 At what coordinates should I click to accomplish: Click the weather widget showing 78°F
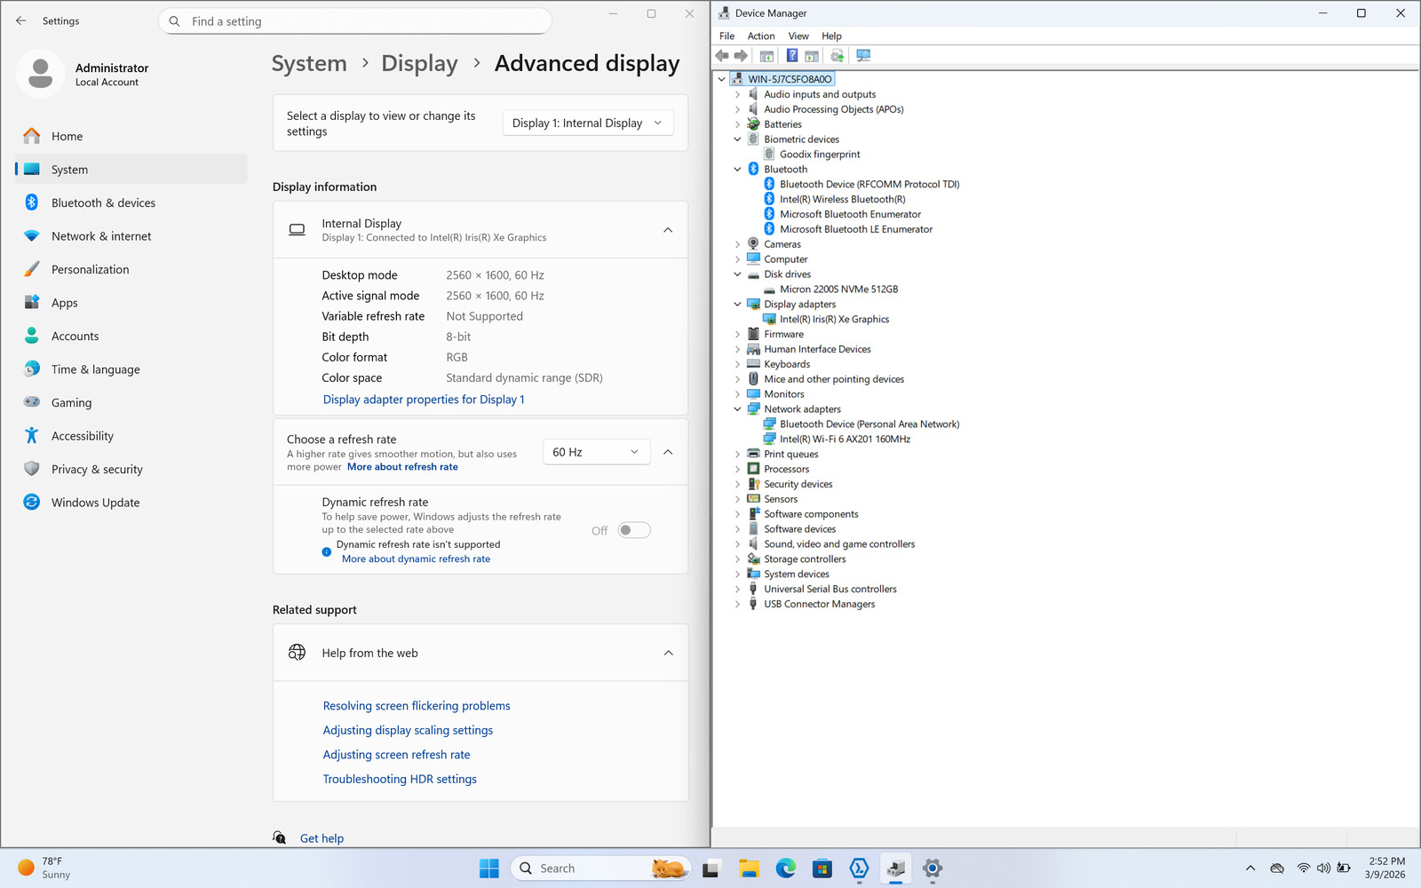click(44, 868)
